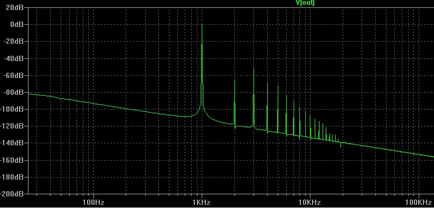Click the -40dB axis label
The height and width of the screenshot is (208, 434).
[13, 58]
